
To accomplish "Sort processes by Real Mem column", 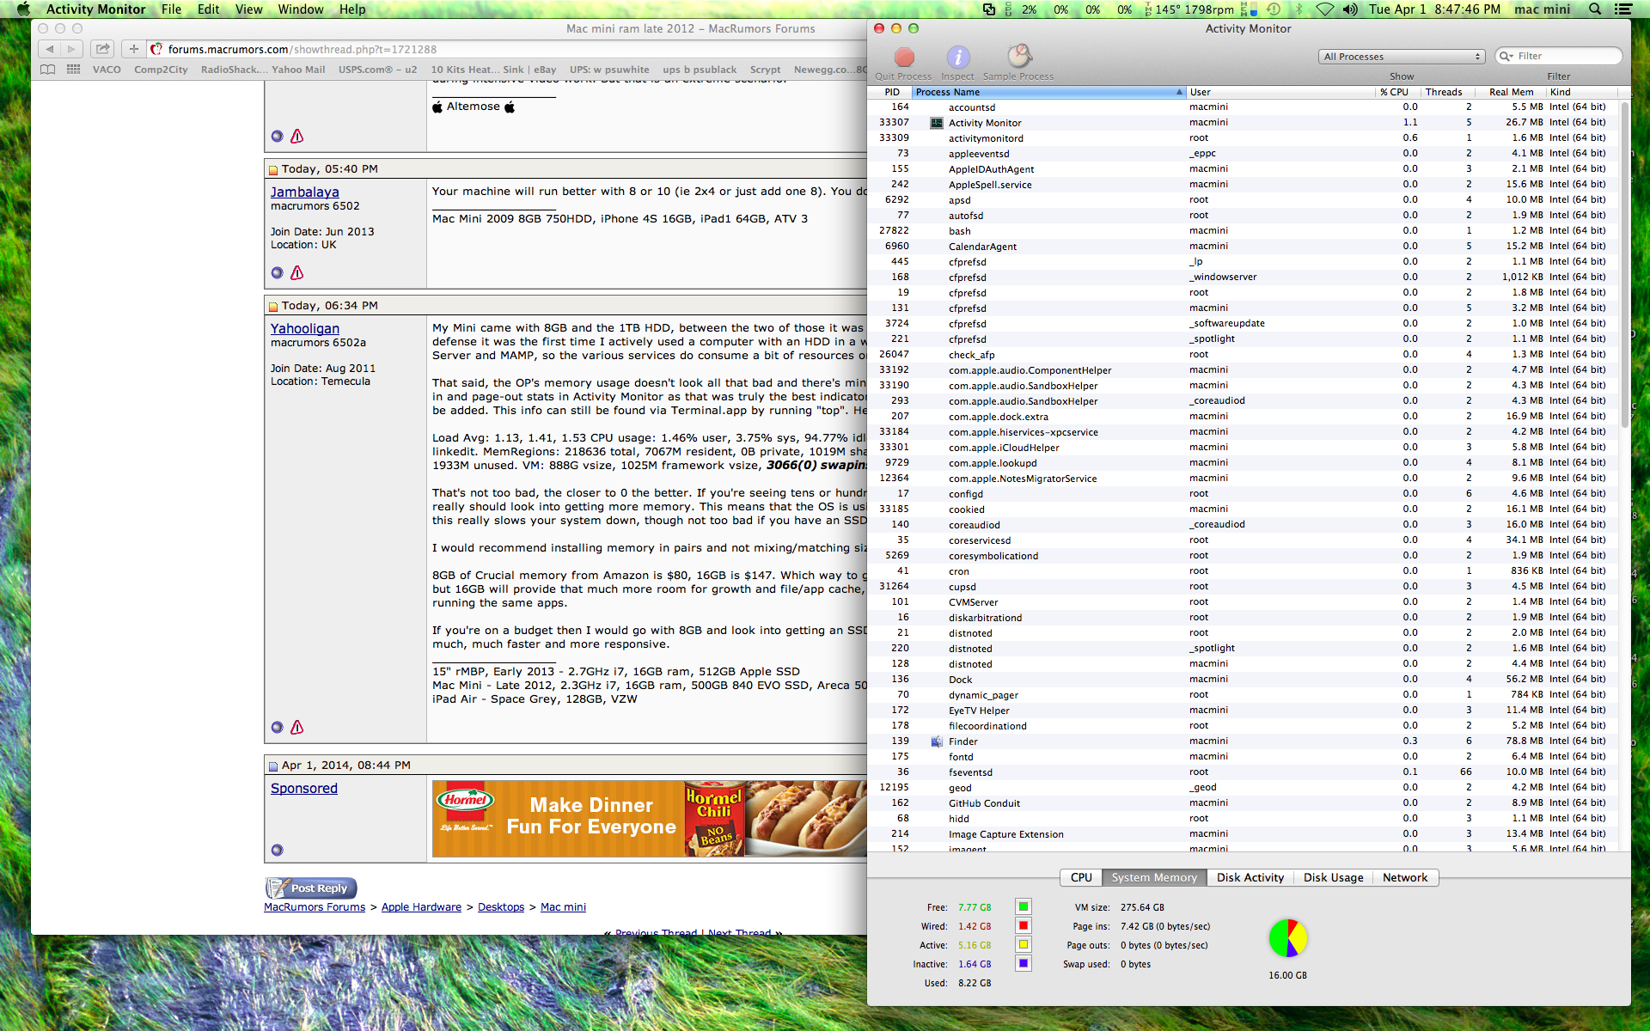I will tap(1511, 92).
